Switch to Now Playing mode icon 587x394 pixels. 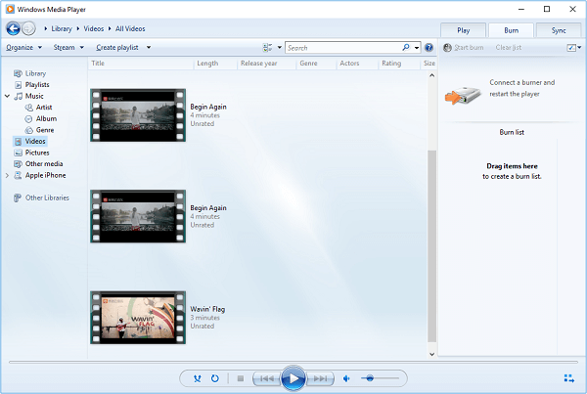[569, 378]
